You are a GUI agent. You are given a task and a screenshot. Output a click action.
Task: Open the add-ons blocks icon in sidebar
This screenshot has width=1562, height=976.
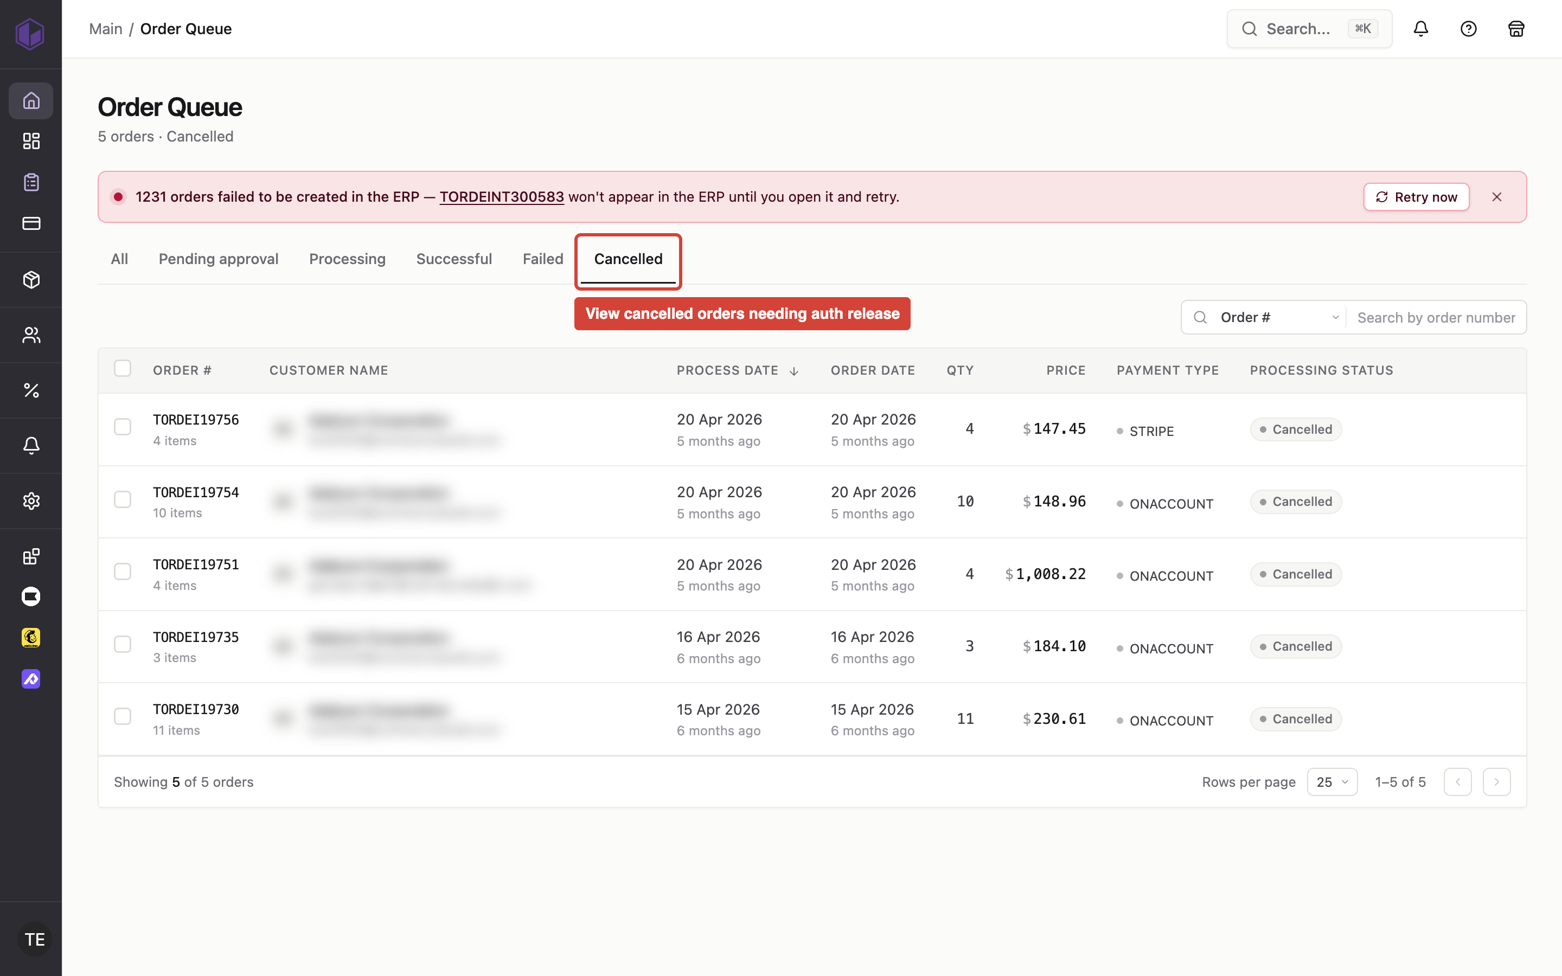31,556
